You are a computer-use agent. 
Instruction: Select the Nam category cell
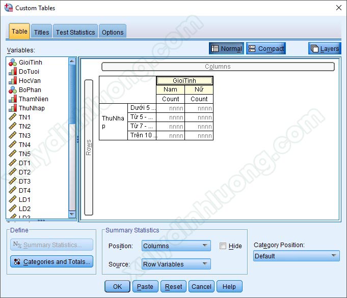(x=170, y=90)
